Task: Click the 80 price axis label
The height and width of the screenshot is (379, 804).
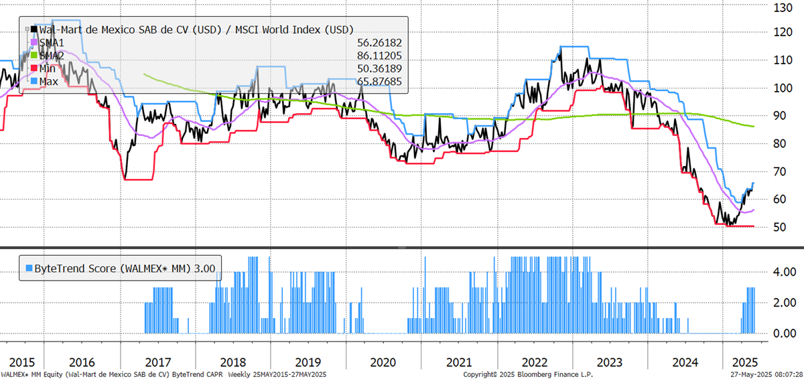Action: pyautogui.click(x=781, y=143)
